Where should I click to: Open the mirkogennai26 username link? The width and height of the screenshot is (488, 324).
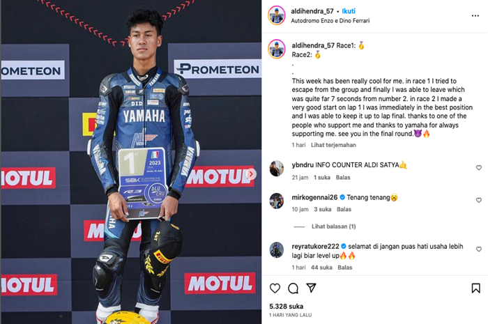pyautogui.click(x=314, y=197)
